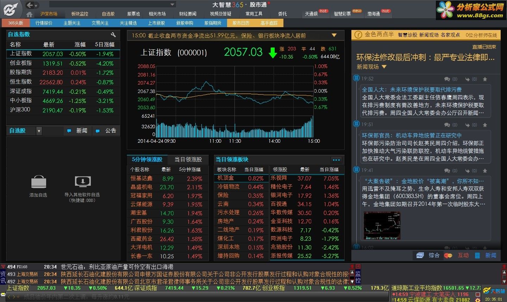Open the back button history dropdown arrow
Screen dimensions: 507x302
[36, 6]
